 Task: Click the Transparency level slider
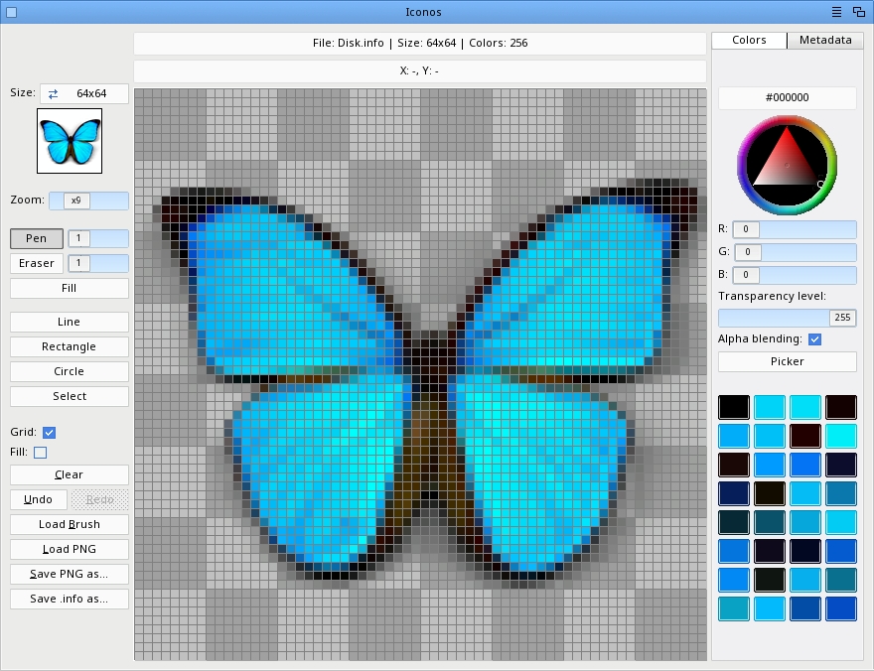pyautogui.click(x=775, y=318)
